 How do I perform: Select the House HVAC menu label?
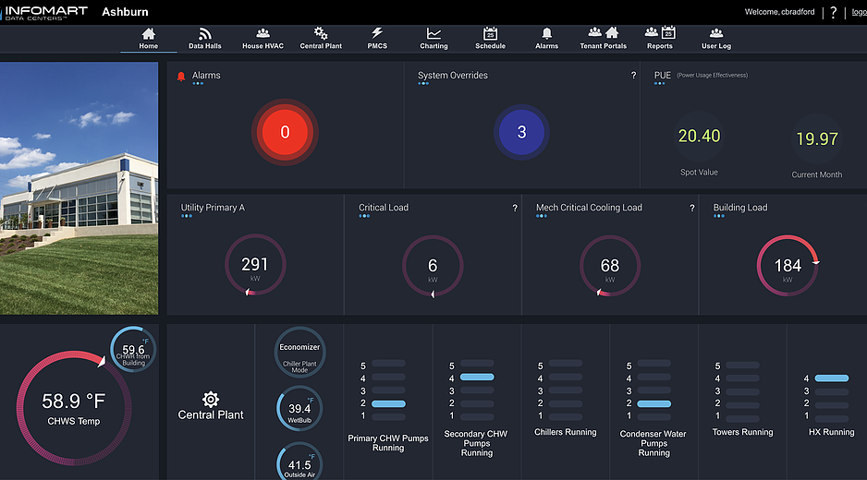point(263,46)
